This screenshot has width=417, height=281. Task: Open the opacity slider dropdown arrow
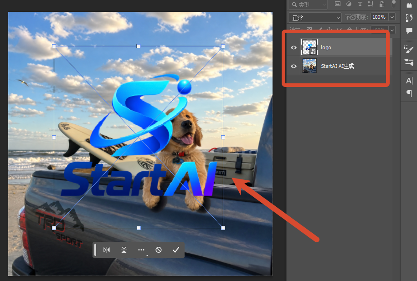click(x=392, y=17)
